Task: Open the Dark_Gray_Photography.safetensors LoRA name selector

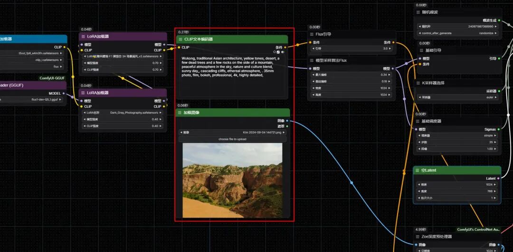Action: [x=123, y=112]
